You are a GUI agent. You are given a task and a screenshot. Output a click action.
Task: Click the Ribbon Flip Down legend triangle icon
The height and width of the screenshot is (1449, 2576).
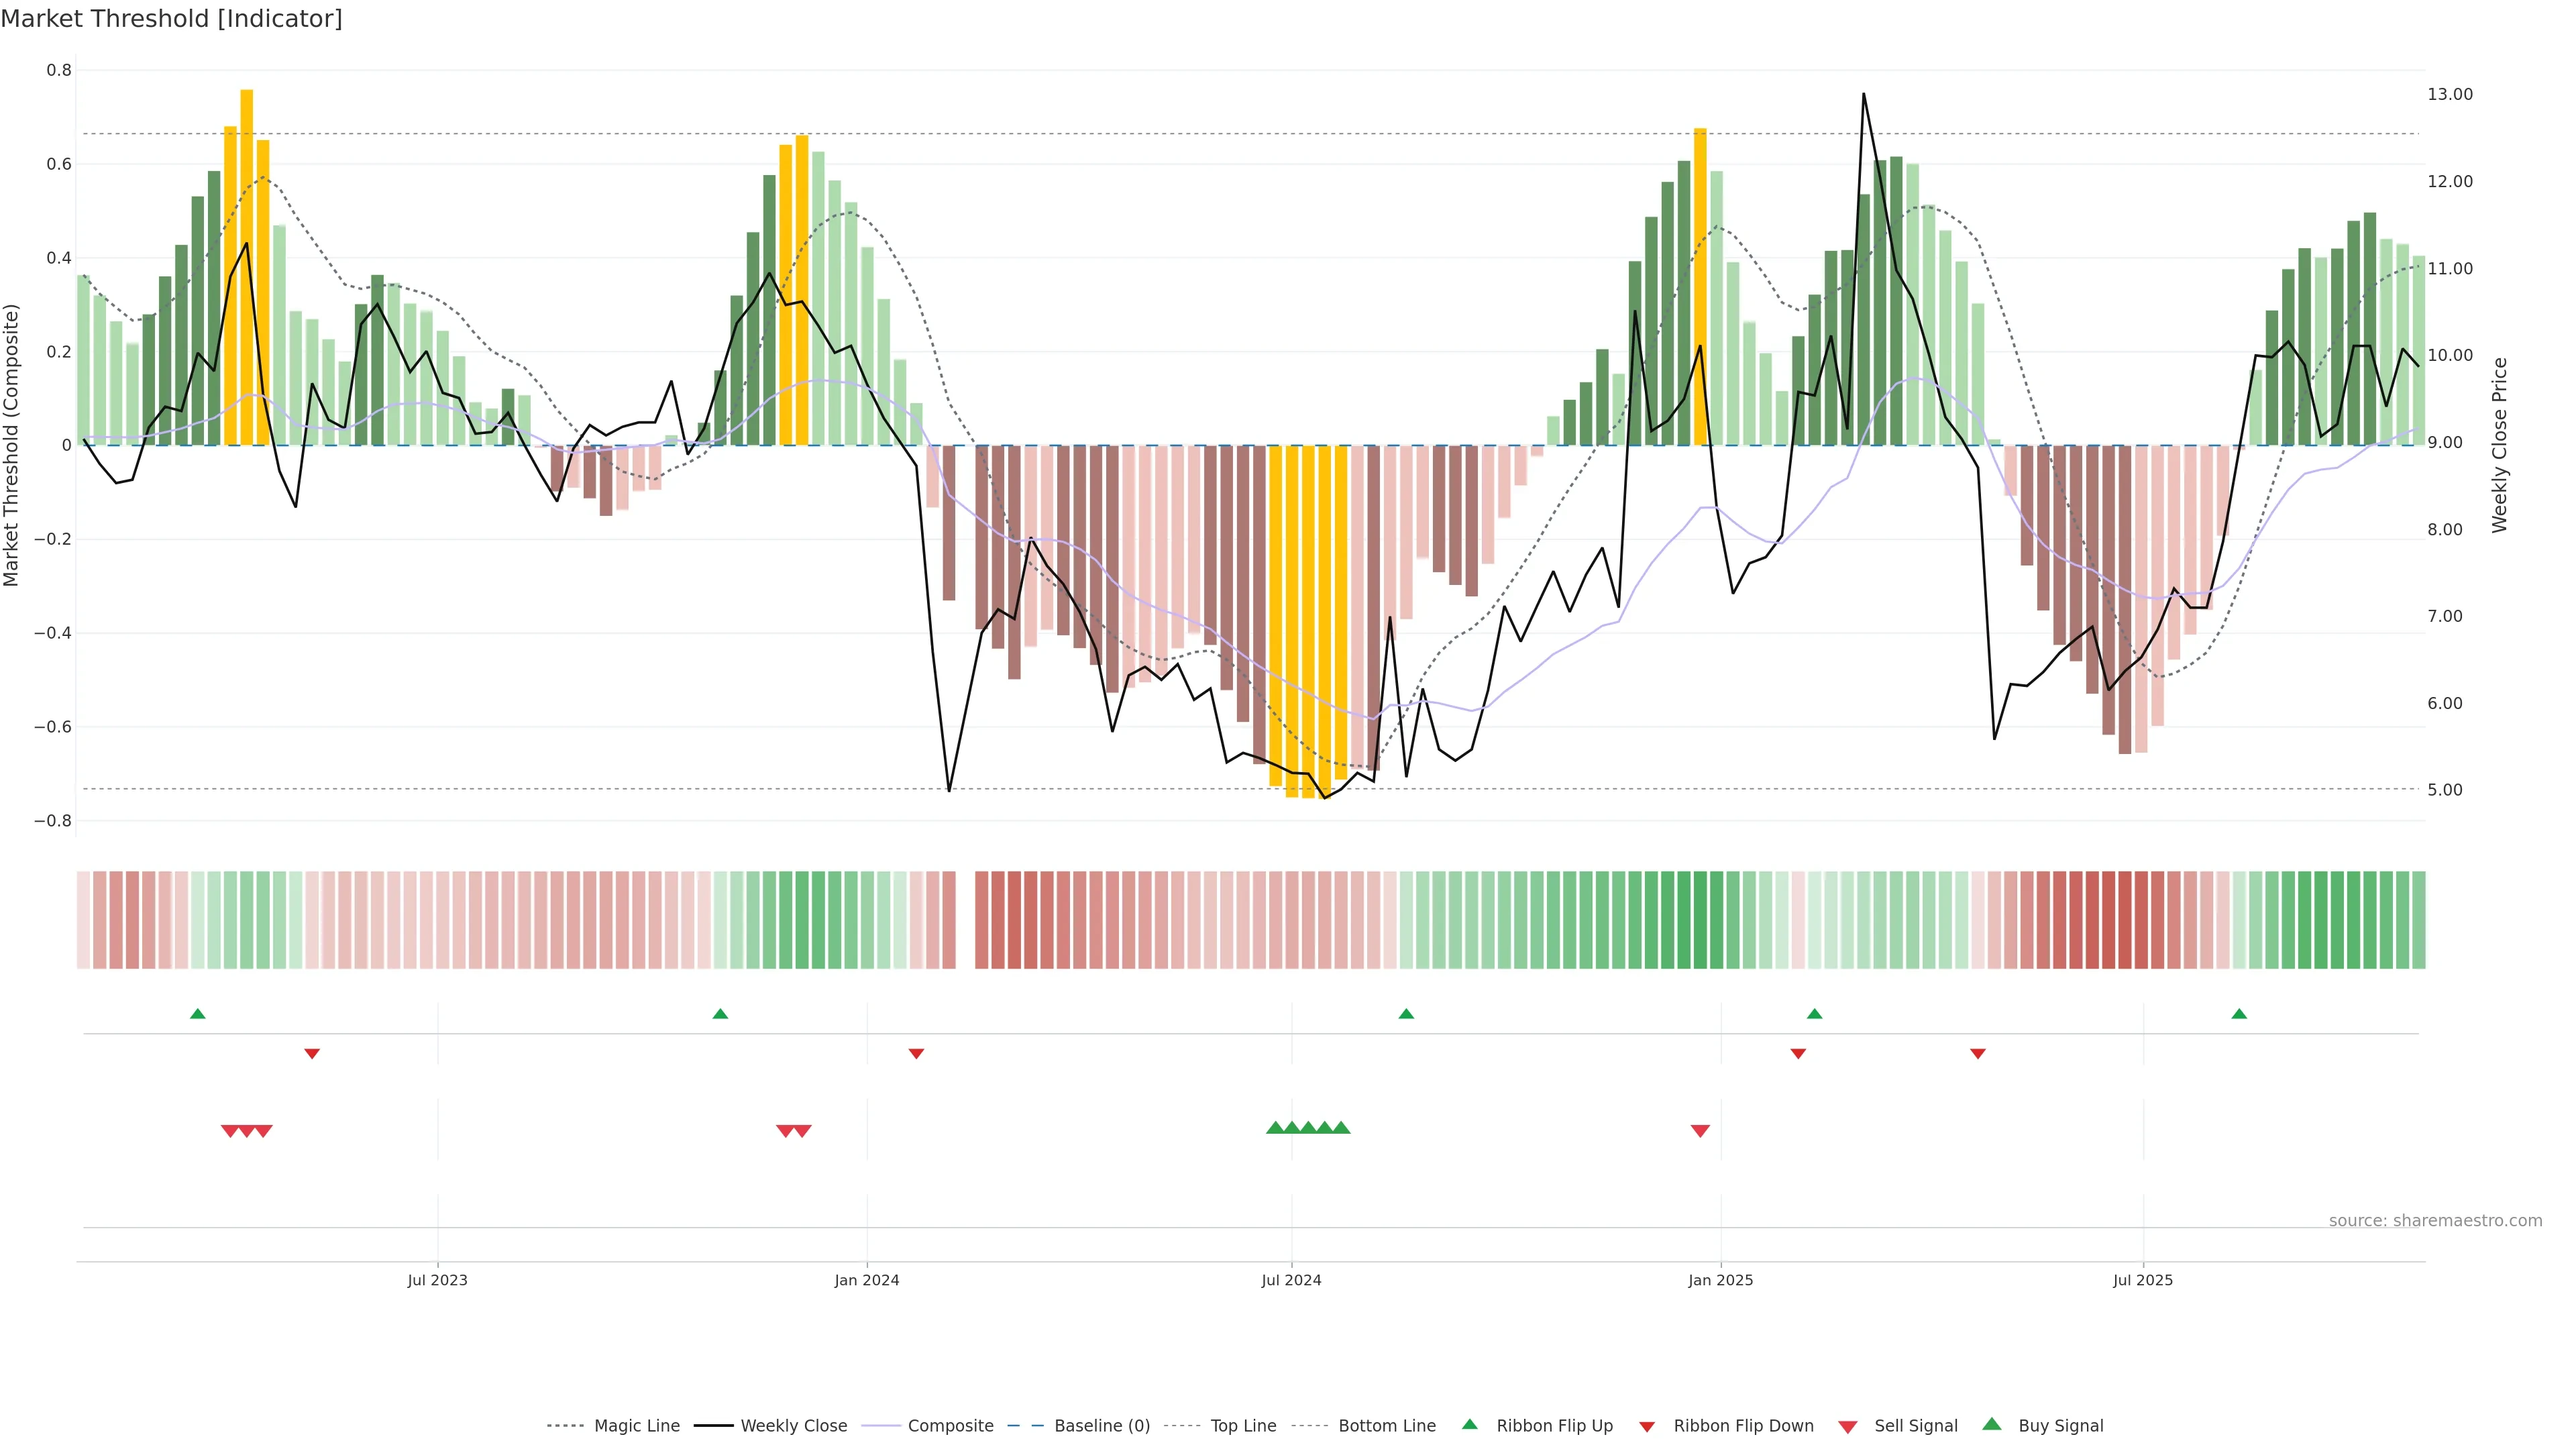pos(1647,1427)
